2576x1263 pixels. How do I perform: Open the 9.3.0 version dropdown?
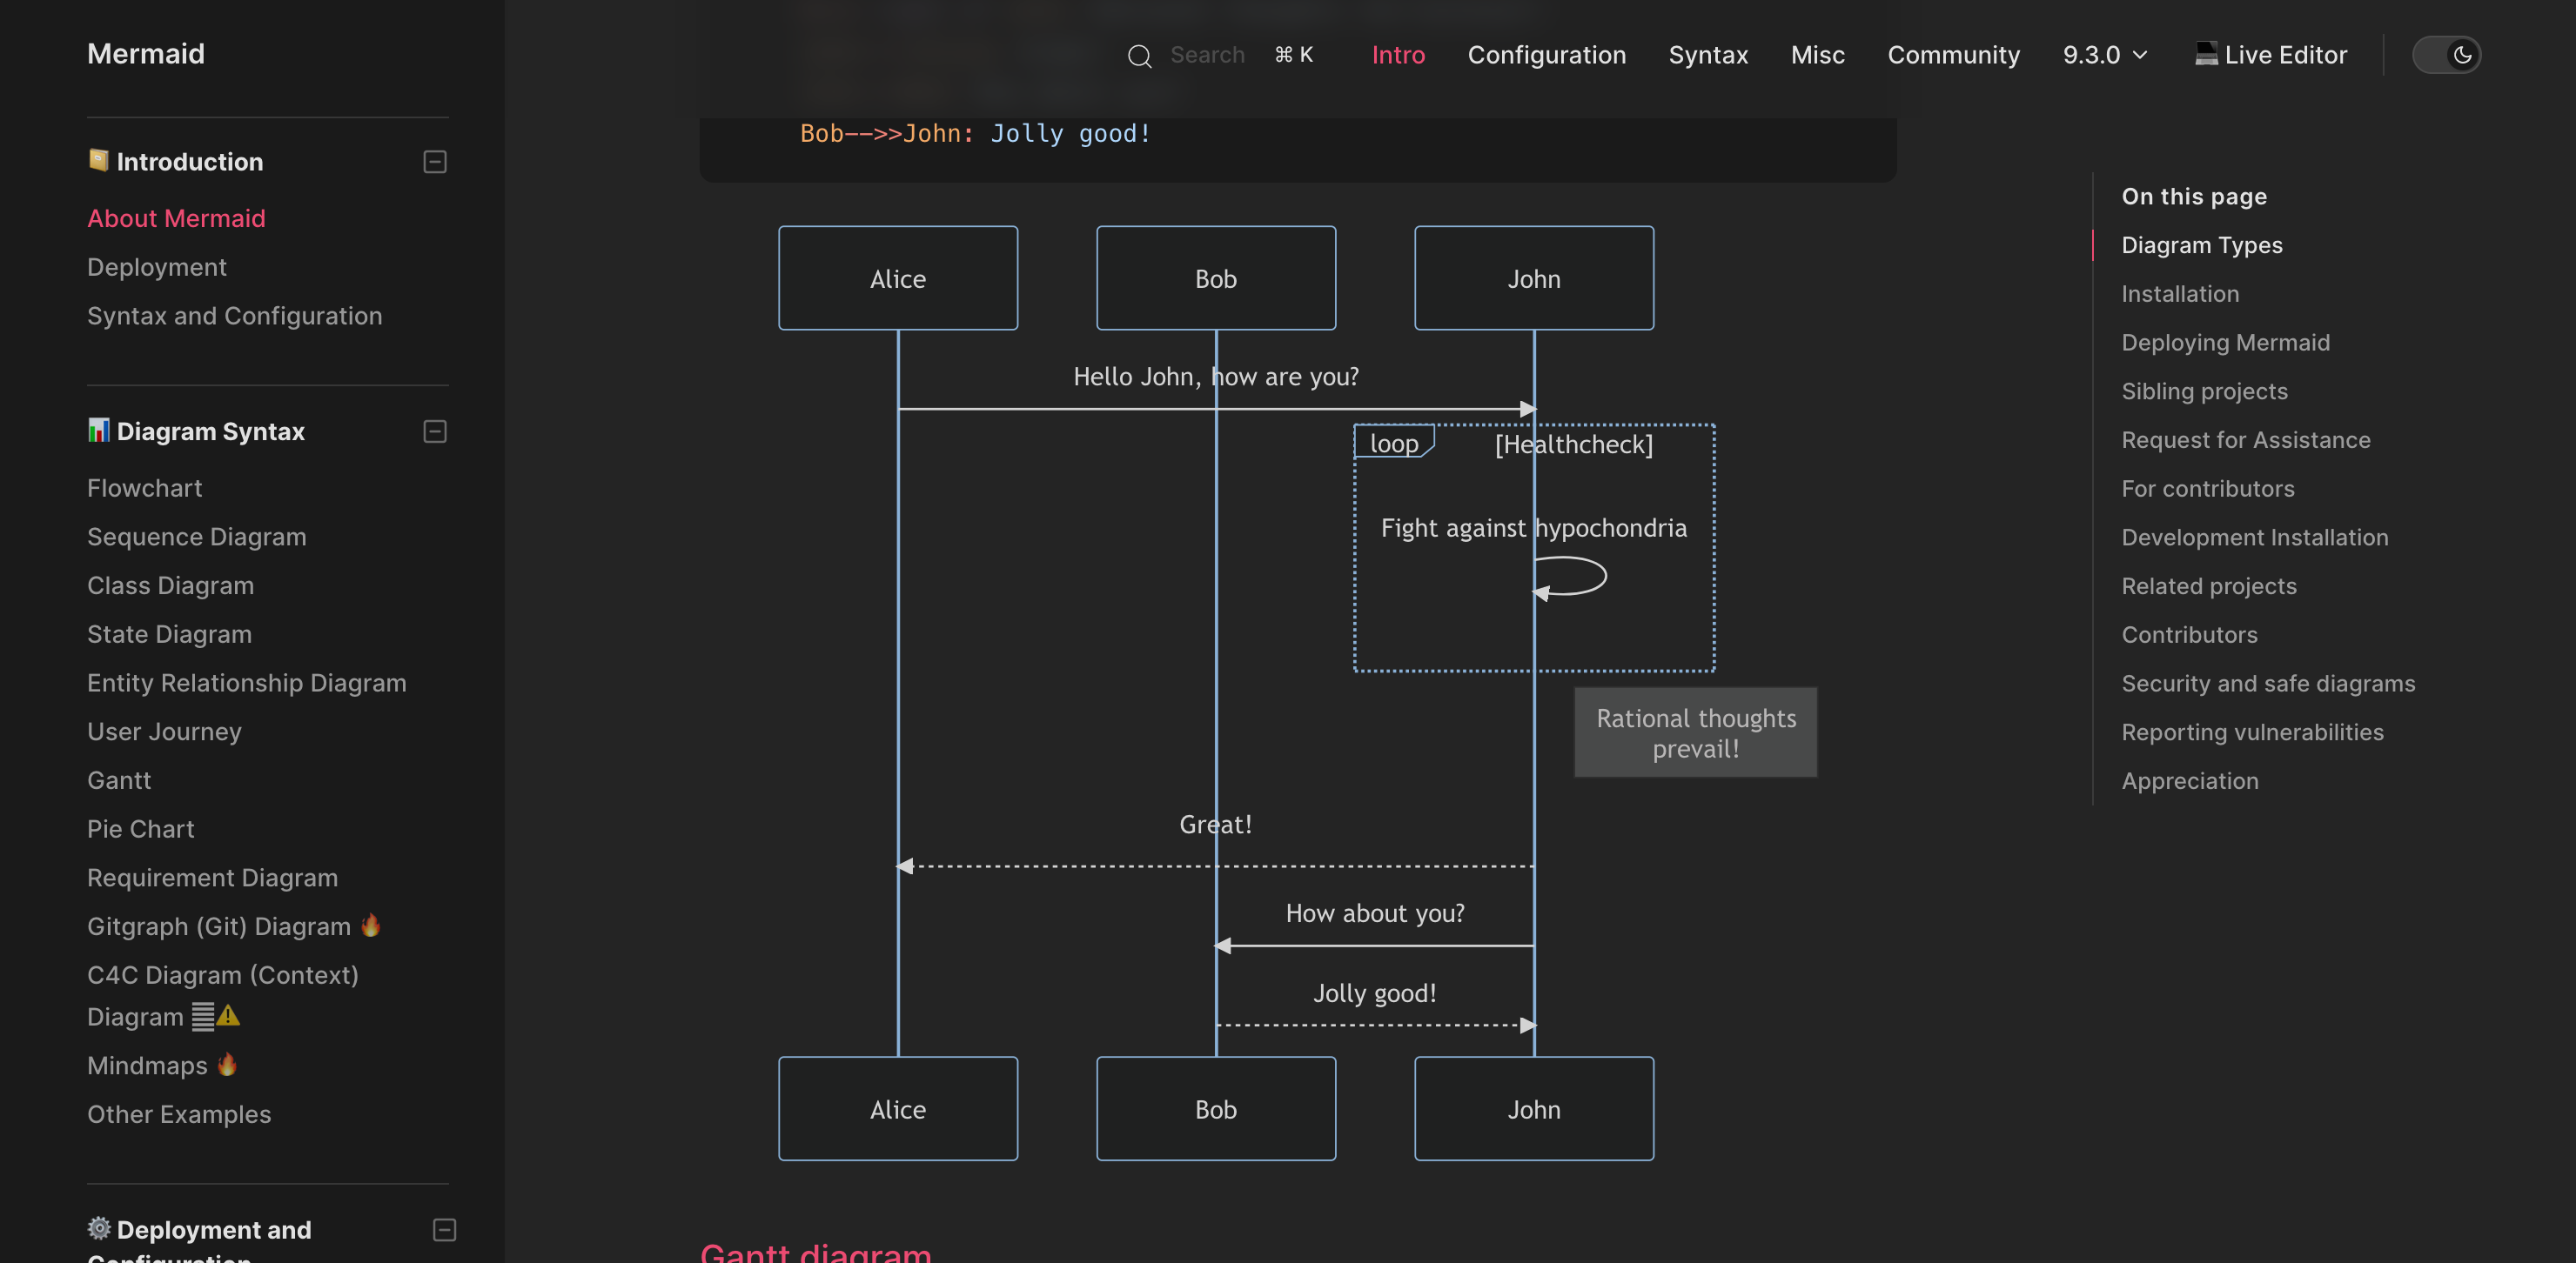pyautogui.click(x=2104, y=55)
